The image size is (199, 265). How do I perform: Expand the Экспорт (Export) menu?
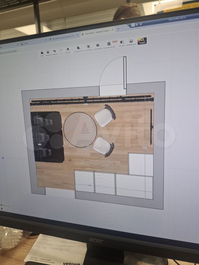(122, 43)
